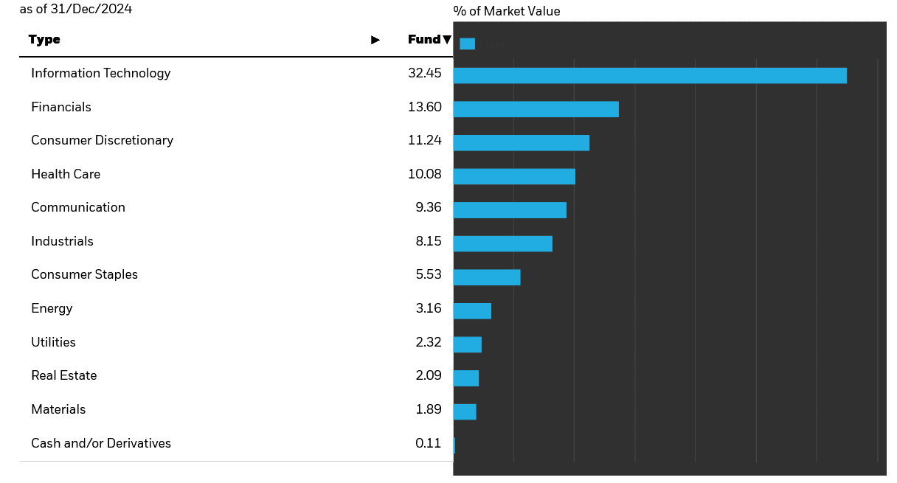Image resolution: width=897 pixels, height=483 pixels.
Task: Click the Financials bar in the chart
Action: pos(536,109)
